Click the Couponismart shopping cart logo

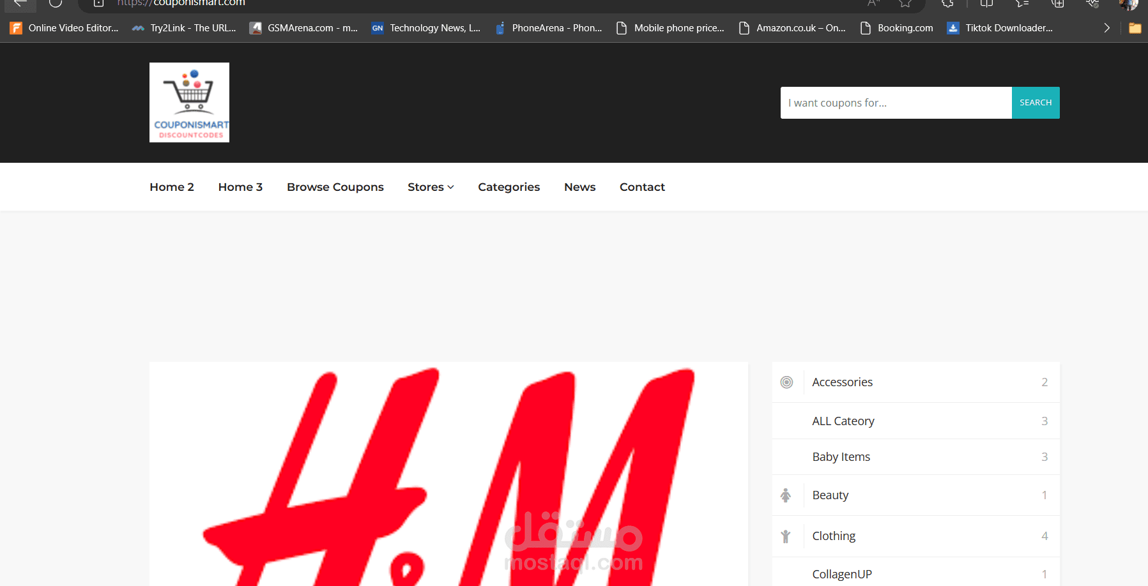pyautogui.click(x=189, y=102)
